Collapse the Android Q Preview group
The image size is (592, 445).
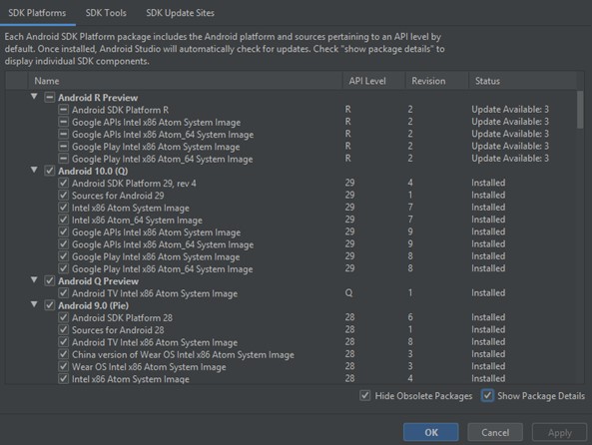pyautogui.click(x=34, y=280)
